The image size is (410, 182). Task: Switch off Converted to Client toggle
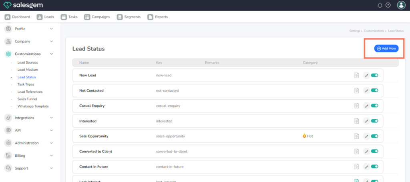tap(375, 151)
